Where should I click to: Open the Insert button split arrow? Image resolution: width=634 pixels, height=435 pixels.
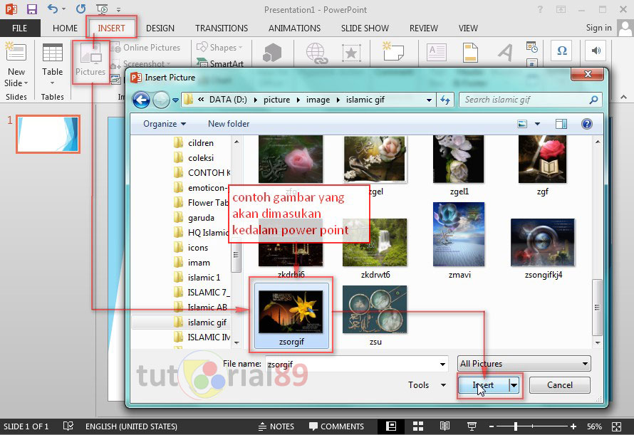pyautogui.click(x=514, y=385)
